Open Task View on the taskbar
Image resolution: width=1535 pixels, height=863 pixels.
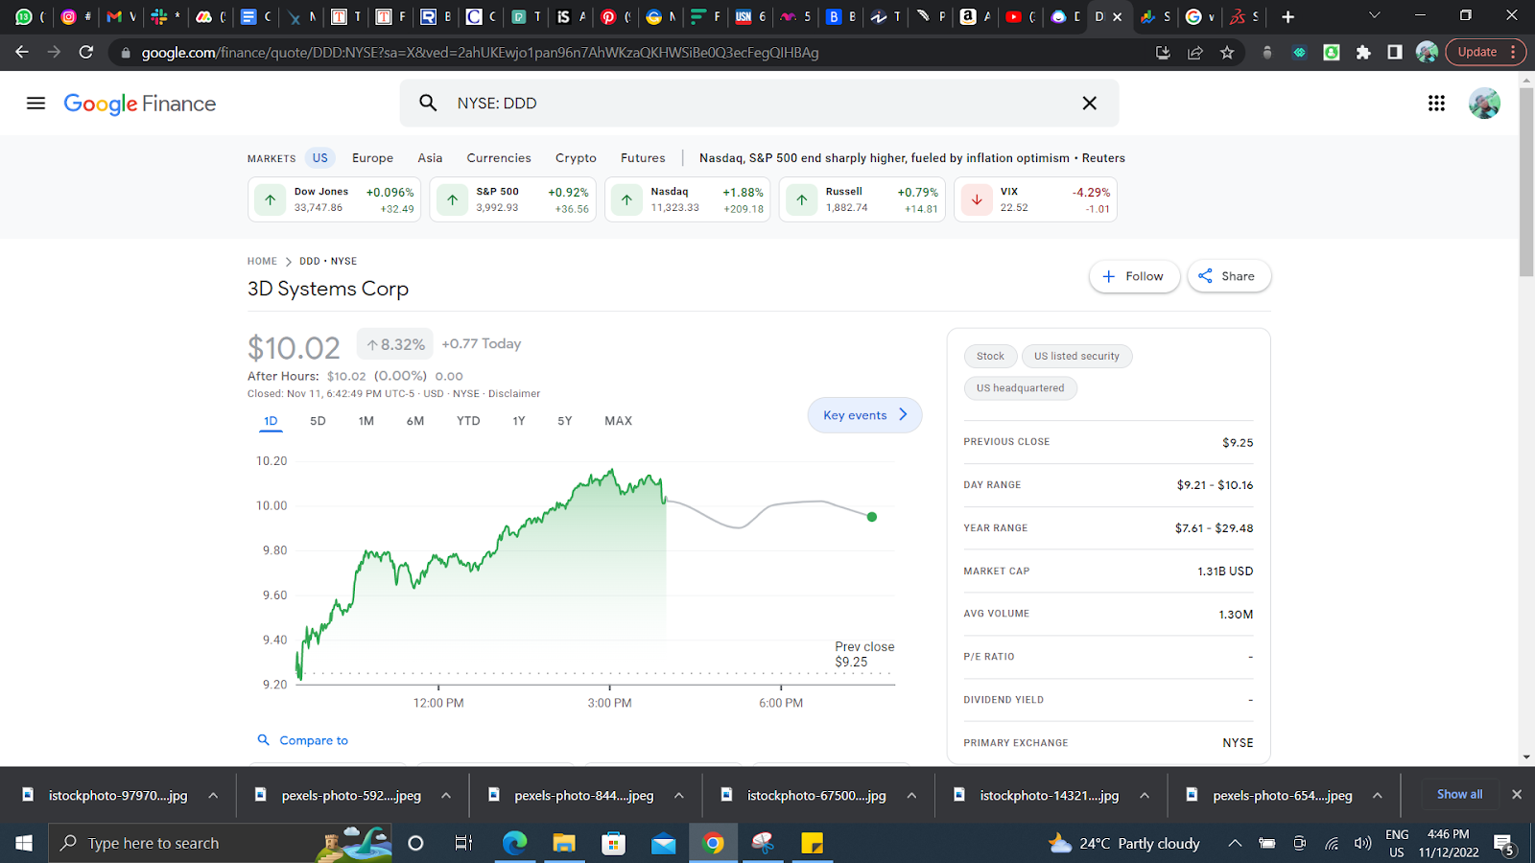(x=464, y=843)
